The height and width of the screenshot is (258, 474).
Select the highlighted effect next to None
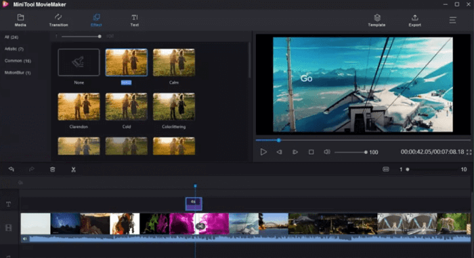[127, 62]
